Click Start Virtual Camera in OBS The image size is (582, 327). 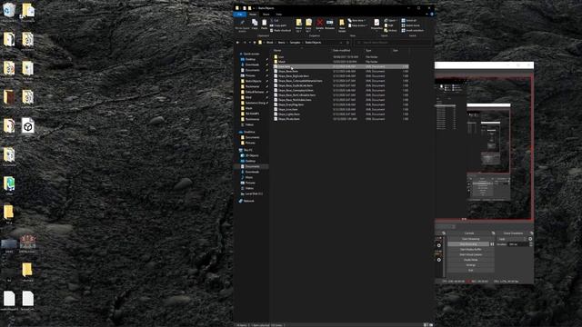[471, 254]
